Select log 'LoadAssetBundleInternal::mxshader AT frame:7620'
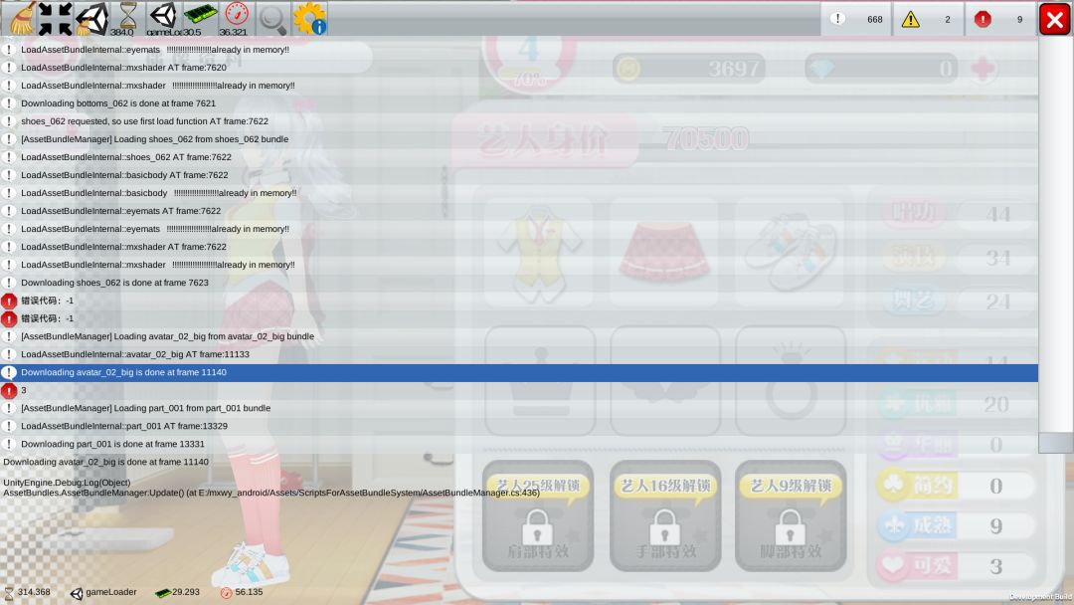Image resolution: width=1074 pixels, height=605 pixels. (x=519, y=67)
